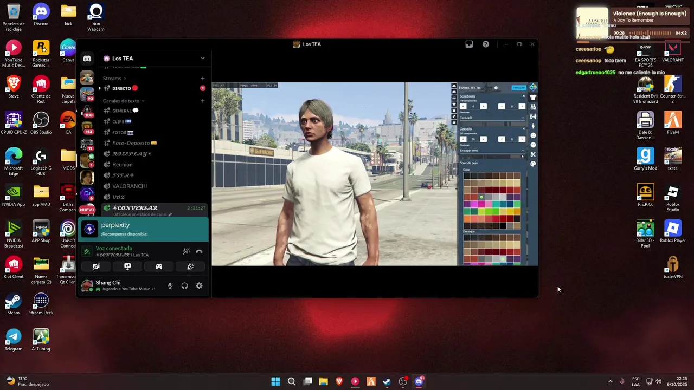Open Discord help question mark
The width and height of the screenshot is (694, 390).
pos(486,44)
